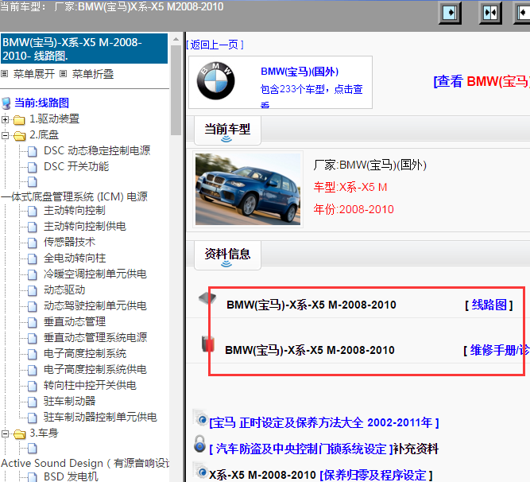Screen dimensions: 530x482
Task: Click document icon beside 传感器技术
Action: click(32, 243)
